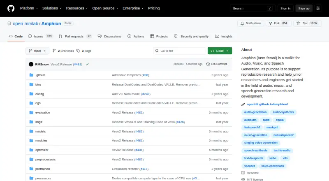
Task: Open the GitHub logo home link
Action: tap(11, 8)
